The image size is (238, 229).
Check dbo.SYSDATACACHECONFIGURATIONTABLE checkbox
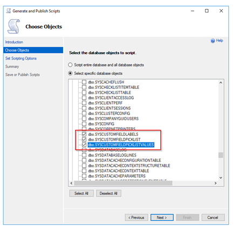[x=84, y=160]
